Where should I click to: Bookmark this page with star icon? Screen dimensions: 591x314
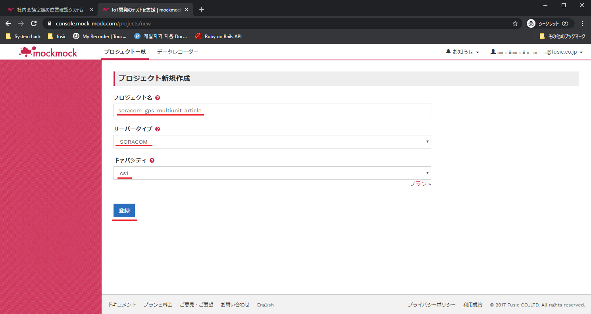(515, 23)
